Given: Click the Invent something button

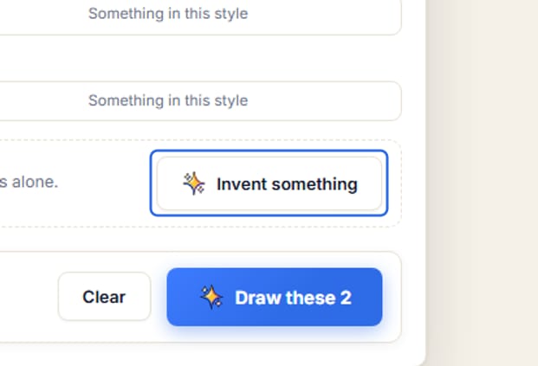Looking at the screenshot, I should [x=269, y=183].
